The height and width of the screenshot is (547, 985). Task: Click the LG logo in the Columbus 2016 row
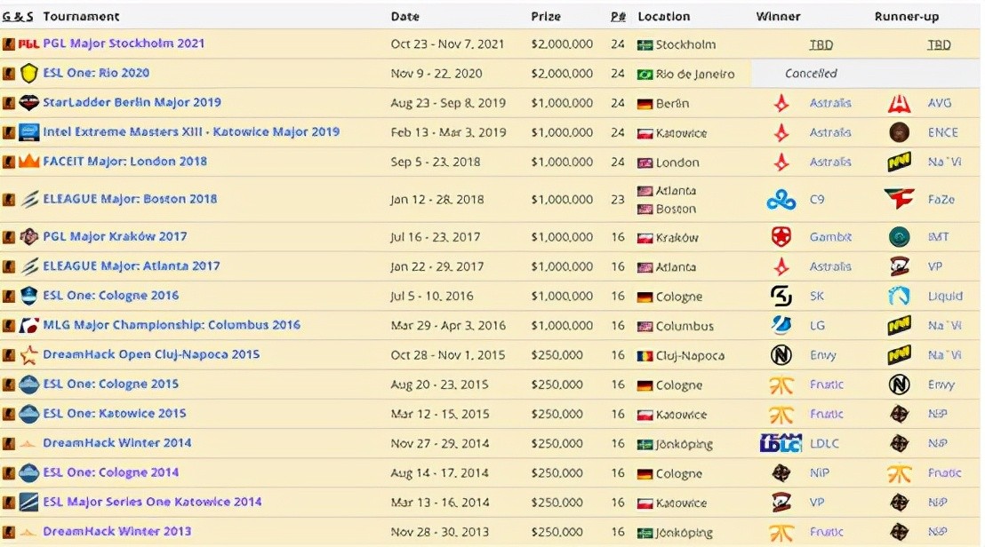pyautogui.click(x=781, y=325)
